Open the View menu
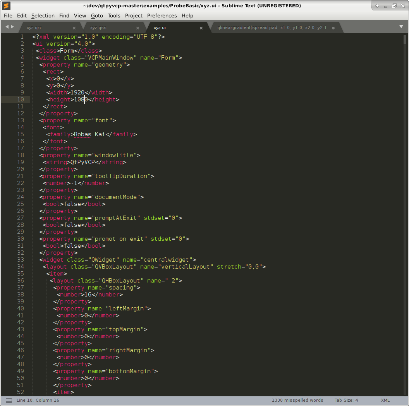409x406 pixels. point(80,15)
